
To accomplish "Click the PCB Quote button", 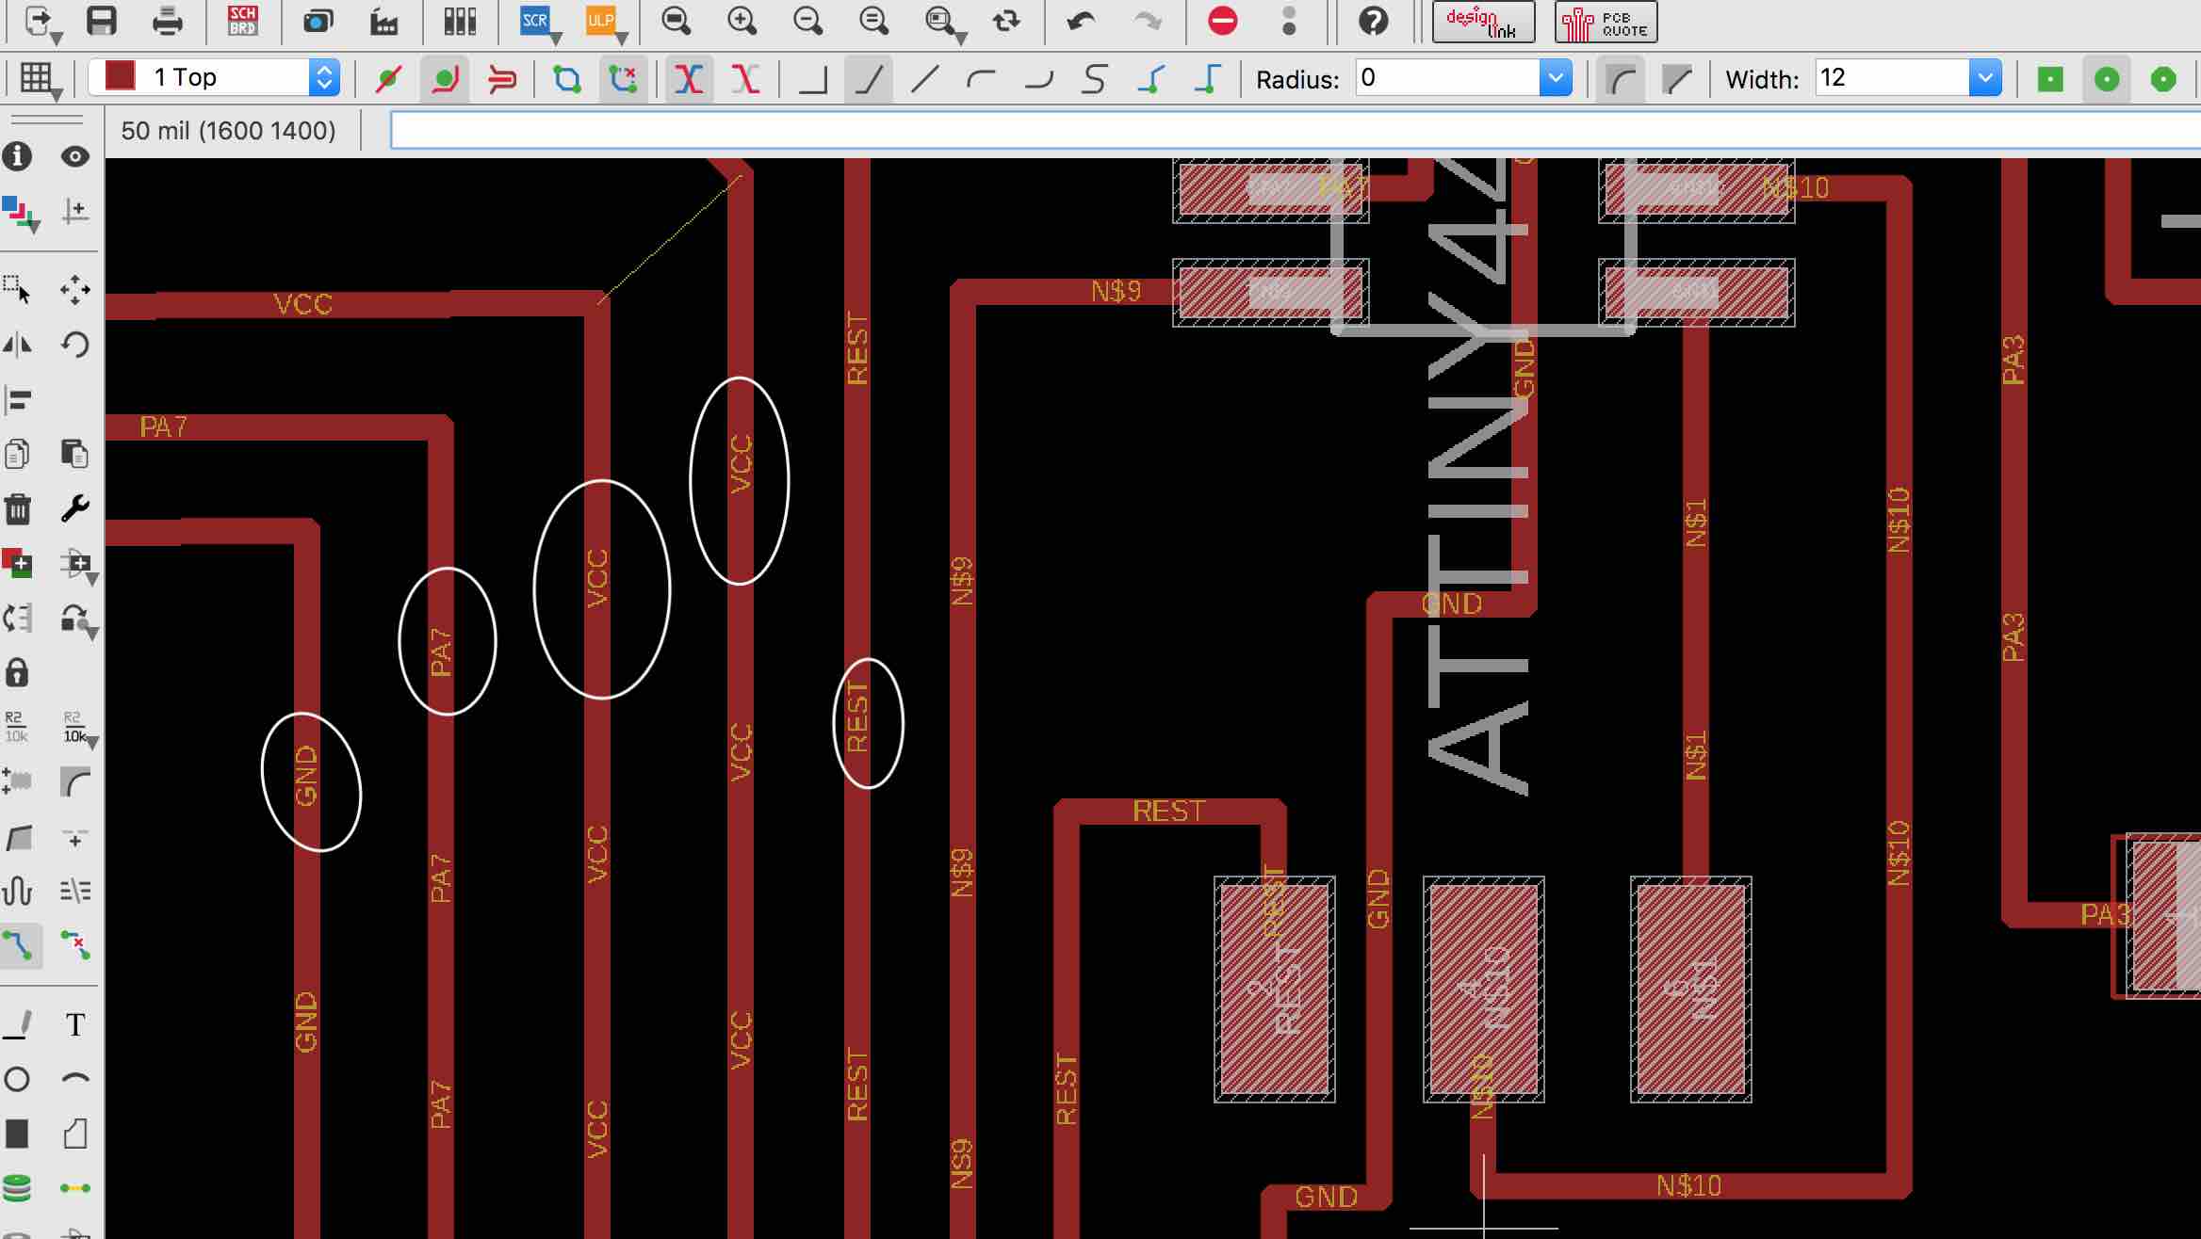I will click(x=1606, y=22).
